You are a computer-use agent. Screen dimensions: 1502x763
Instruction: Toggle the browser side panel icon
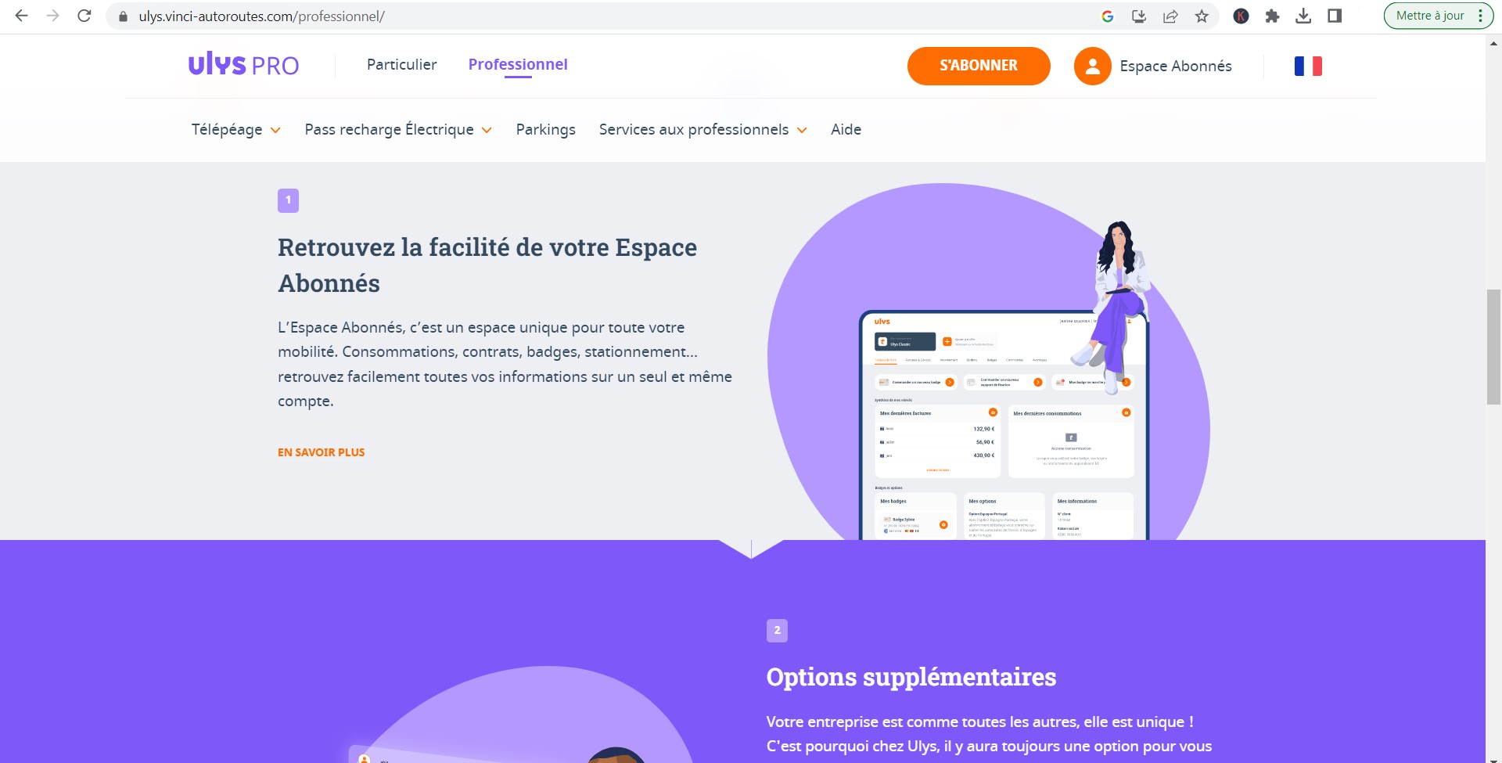[x=1335, y=16]
